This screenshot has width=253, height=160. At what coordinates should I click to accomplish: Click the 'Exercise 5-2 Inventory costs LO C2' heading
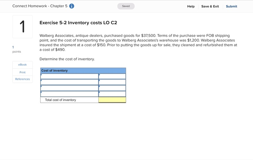(x=78, y=23)
